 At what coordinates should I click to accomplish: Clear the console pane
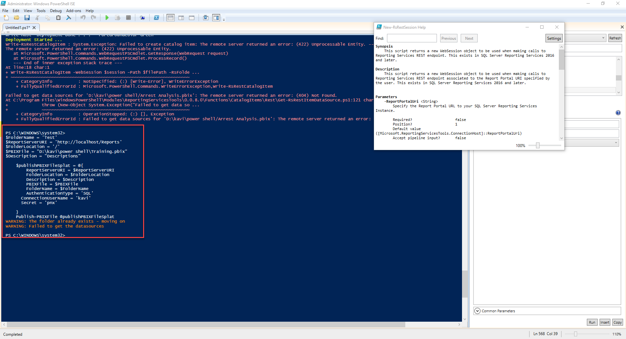69,18
